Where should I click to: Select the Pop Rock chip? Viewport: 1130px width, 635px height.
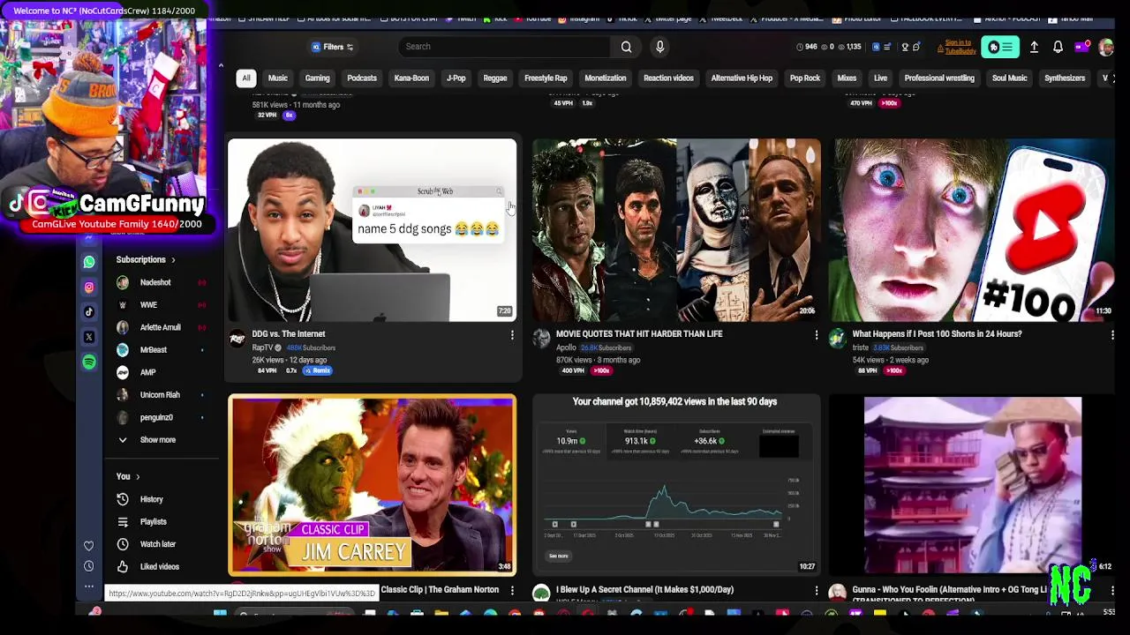[805, 78]
